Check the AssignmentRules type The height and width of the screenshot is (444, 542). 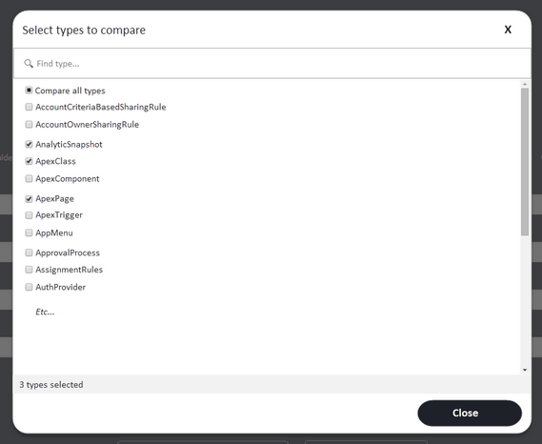(29, 270)
